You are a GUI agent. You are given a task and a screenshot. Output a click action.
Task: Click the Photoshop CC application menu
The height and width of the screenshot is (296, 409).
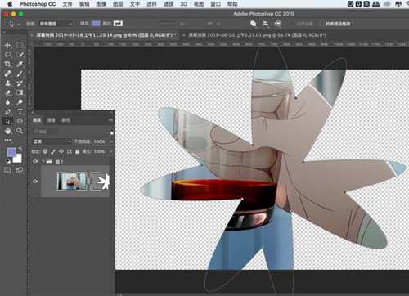38,4
